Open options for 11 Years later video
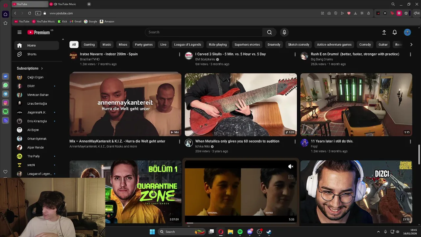Viewport: 421px width, 237px height. [x=410, y=142]
